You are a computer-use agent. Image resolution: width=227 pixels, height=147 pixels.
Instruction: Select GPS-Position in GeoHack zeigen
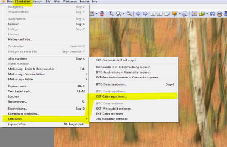133,60
